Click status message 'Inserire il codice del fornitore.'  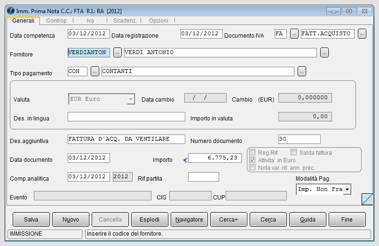125,234
